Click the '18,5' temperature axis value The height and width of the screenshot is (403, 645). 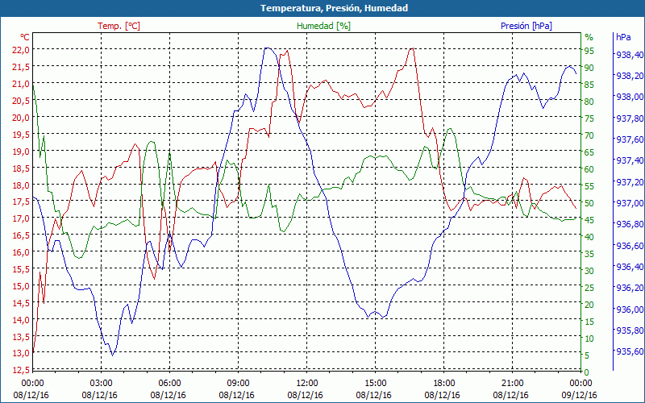click(21, 168)
